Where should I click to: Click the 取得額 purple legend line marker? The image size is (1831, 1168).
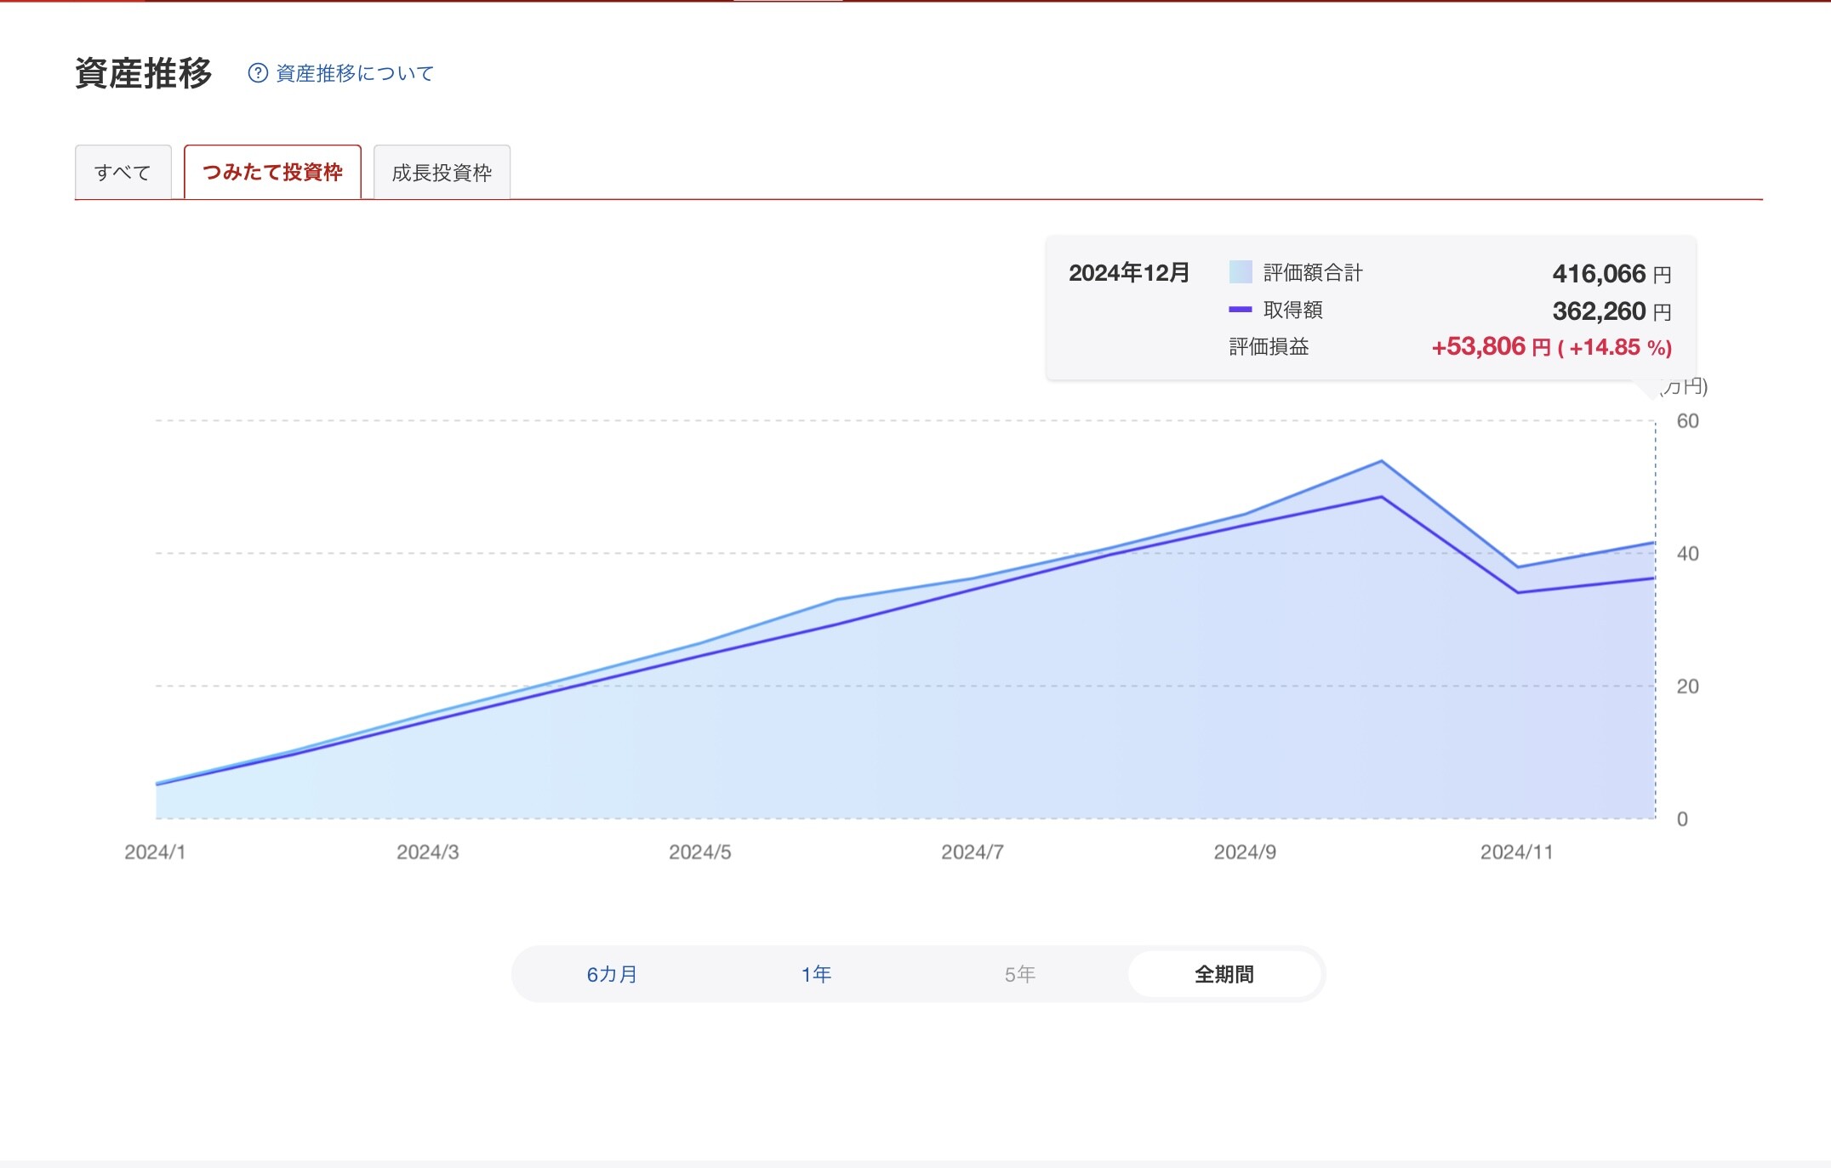pyautogui.click(x=1240, y=310)
